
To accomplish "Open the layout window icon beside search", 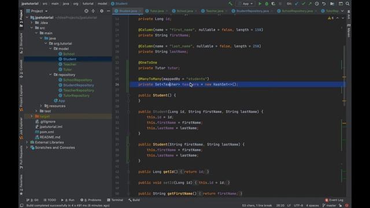I will [x=341, y=3].
